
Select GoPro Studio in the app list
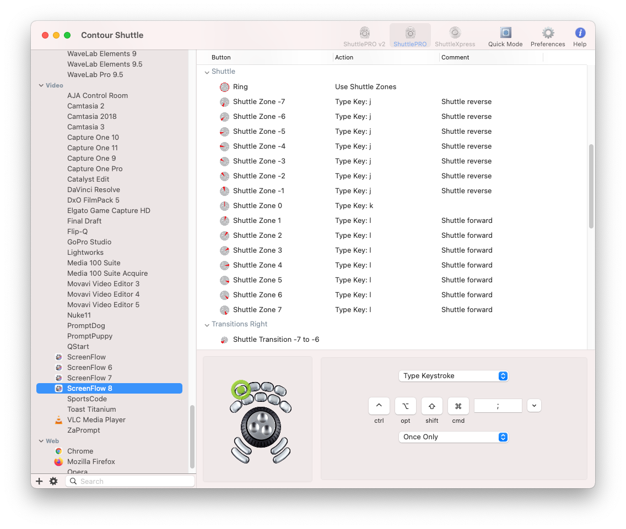(89, 242)
